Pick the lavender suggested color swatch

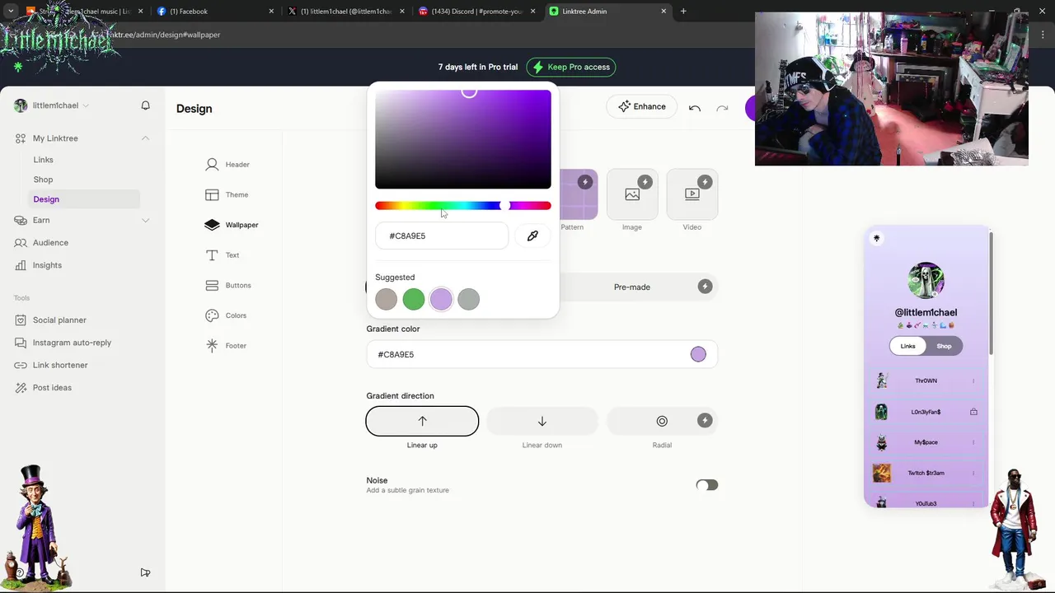pos(441,300)
